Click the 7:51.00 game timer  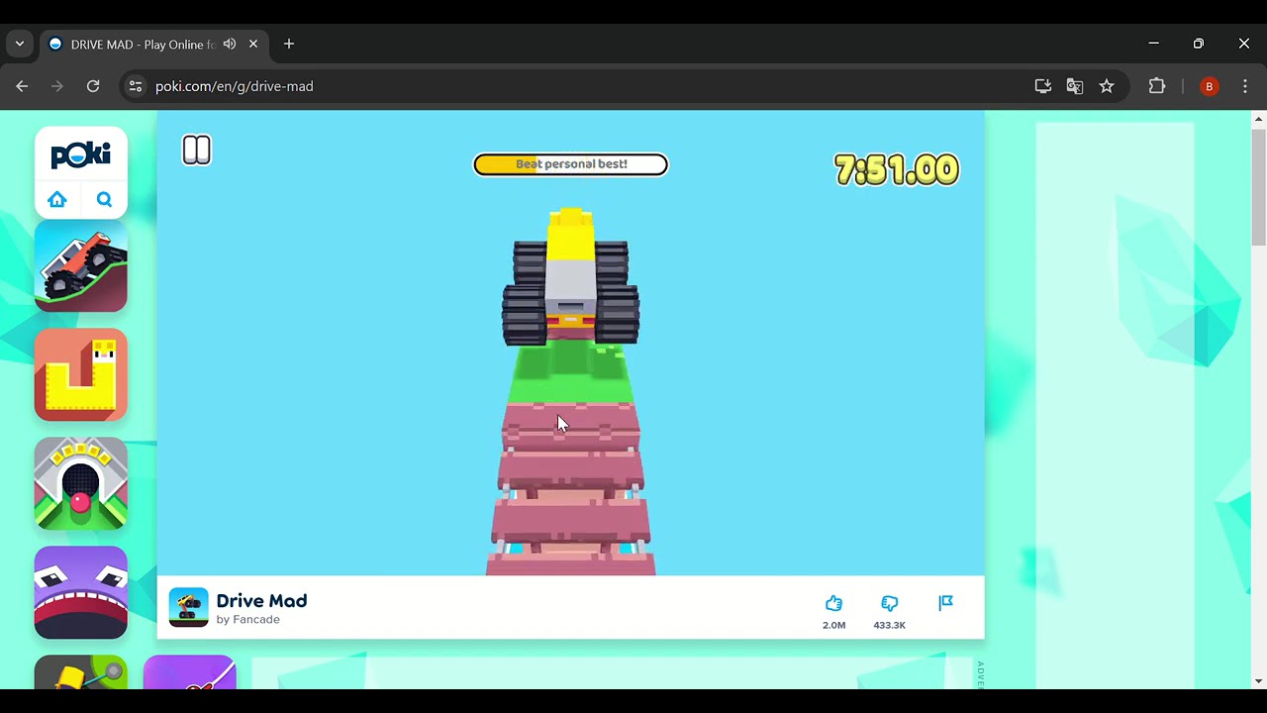tap(897, 169)
